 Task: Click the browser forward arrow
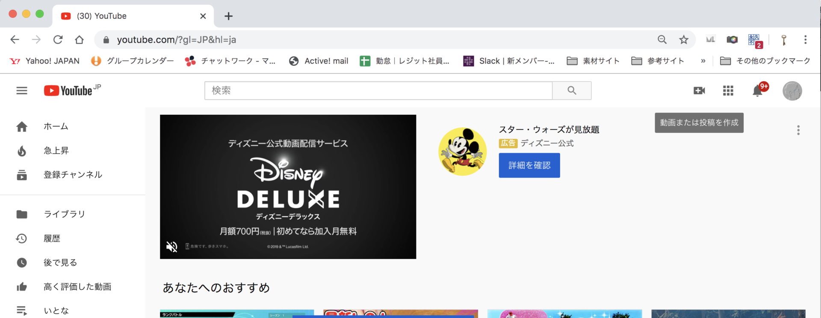tap(36, 40)
